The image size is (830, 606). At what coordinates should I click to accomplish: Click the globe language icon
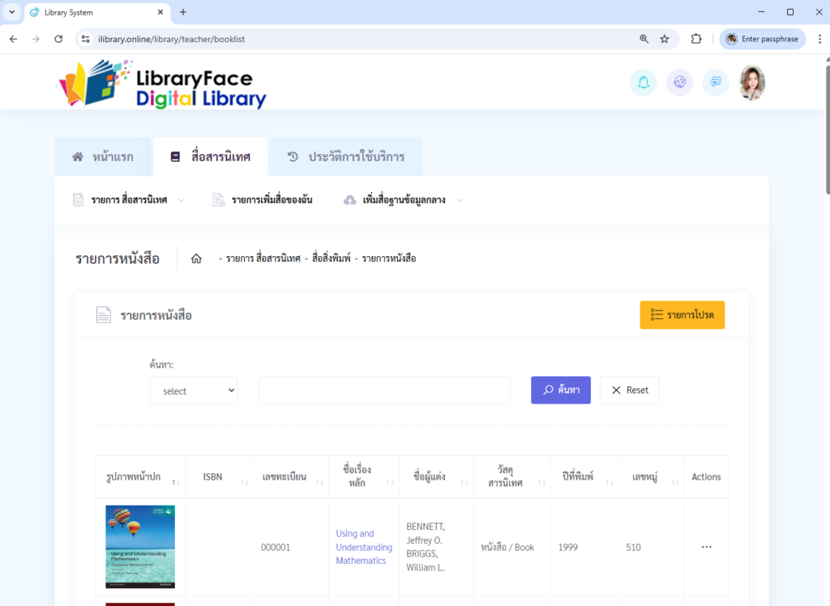click(x=679, y=83)
